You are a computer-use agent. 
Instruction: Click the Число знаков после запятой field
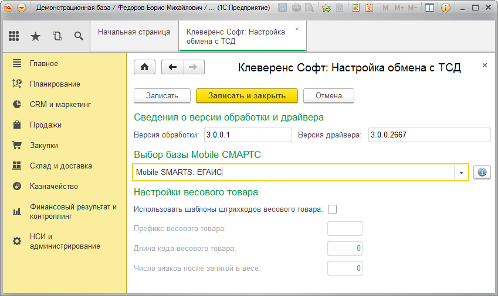[345, 269]
